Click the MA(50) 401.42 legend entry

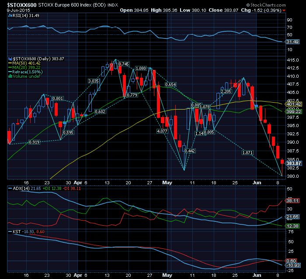26,63
